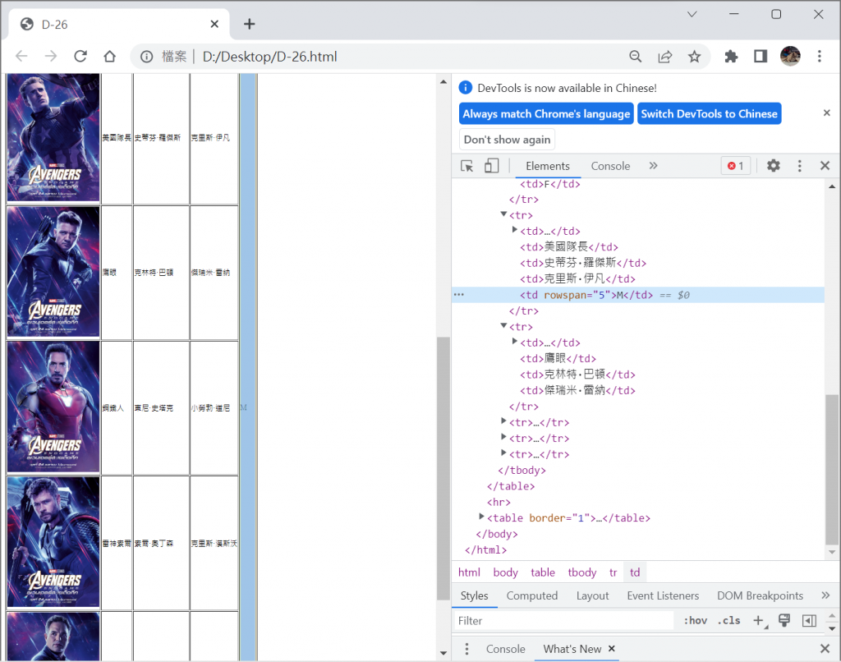841x662 pixels.
Task: Click Switch DevTools to Chinese
Action: (x=709, y=113)
